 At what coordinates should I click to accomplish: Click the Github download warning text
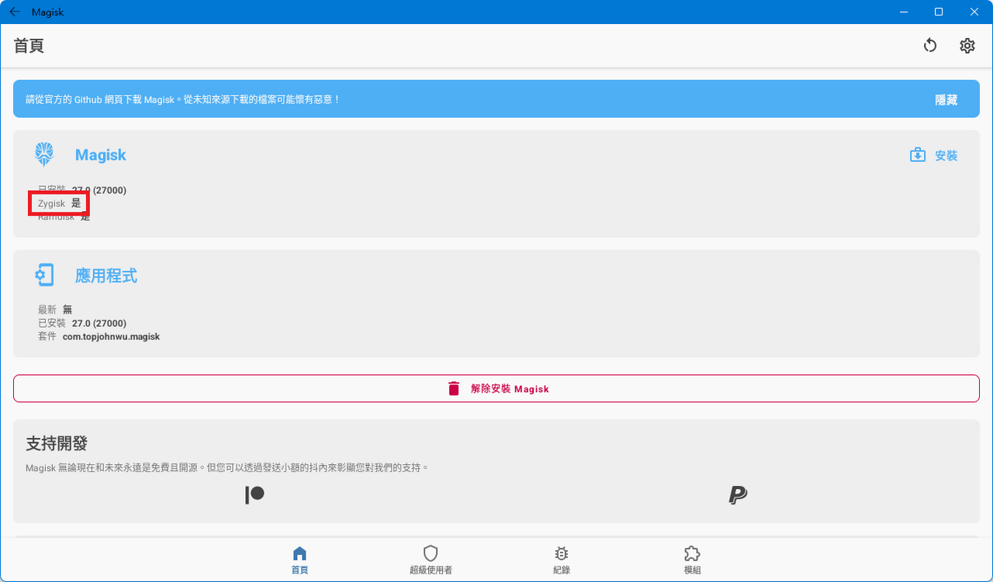point(183,100)
